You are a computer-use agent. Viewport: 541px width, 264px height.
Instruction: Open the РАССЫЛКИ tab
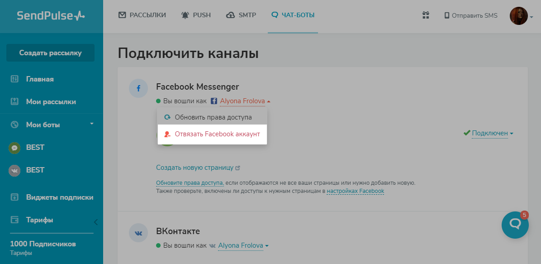(x=142, y=15)
